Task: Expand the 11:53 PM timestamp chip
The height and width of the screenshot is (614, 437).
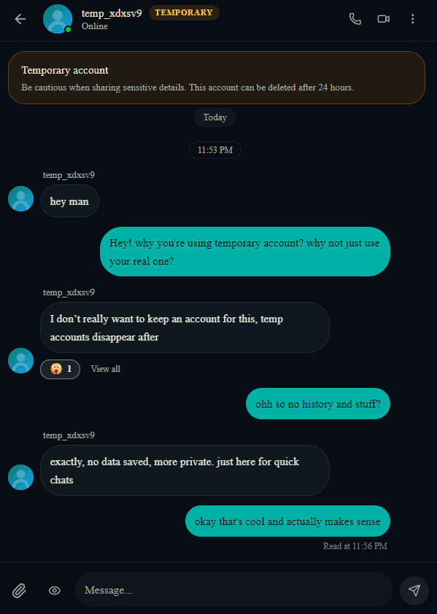Action: [214, 149]
